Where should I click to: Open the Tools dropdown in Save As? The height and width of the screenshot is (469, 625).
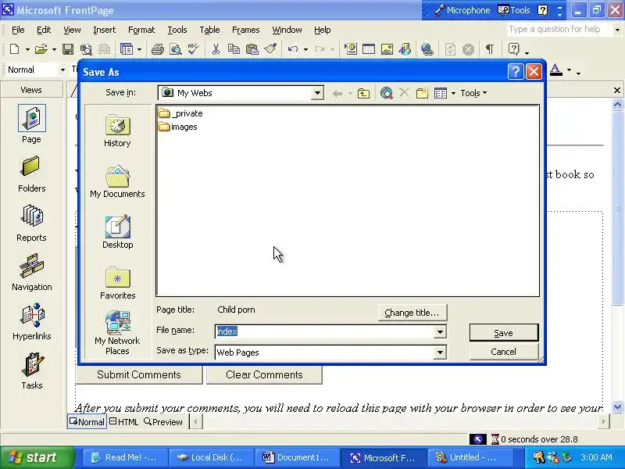pos(473,93)
